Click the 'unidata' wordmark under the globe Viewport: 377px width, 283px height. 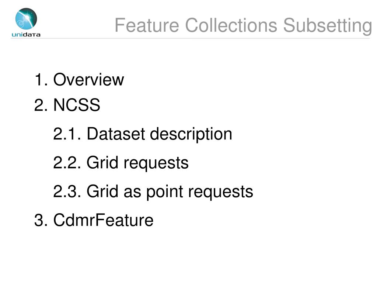26,35
